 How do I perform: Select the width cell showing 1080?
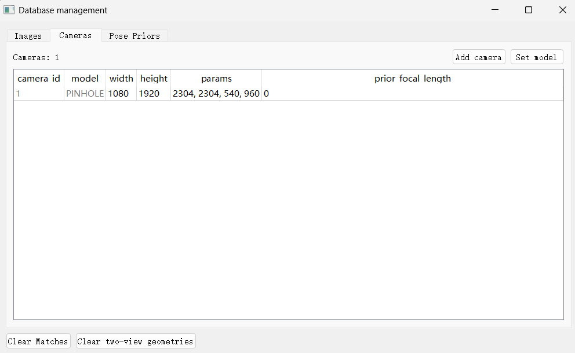point(121,93)
